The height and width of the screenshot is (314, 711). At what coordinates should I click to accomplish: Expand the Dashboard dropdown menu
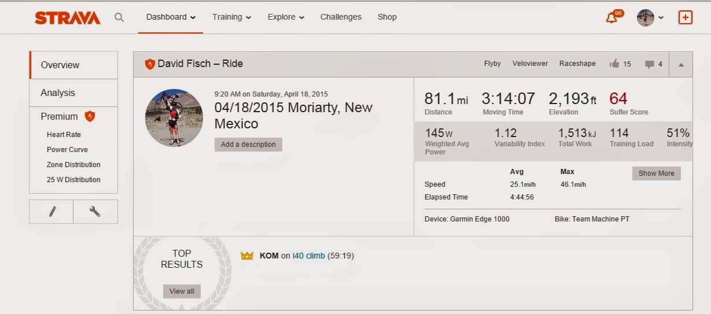171,17
